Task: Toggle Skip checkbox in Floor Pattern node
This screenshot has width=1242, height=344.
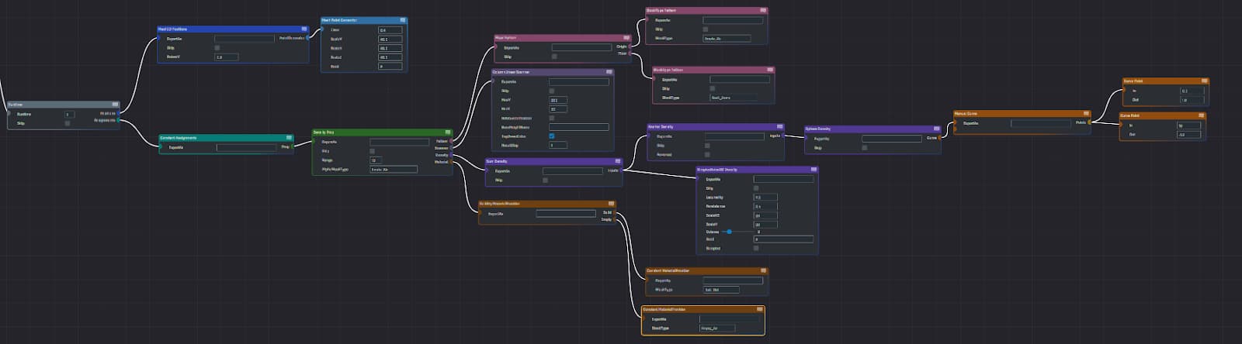Action: coord(553,57)
